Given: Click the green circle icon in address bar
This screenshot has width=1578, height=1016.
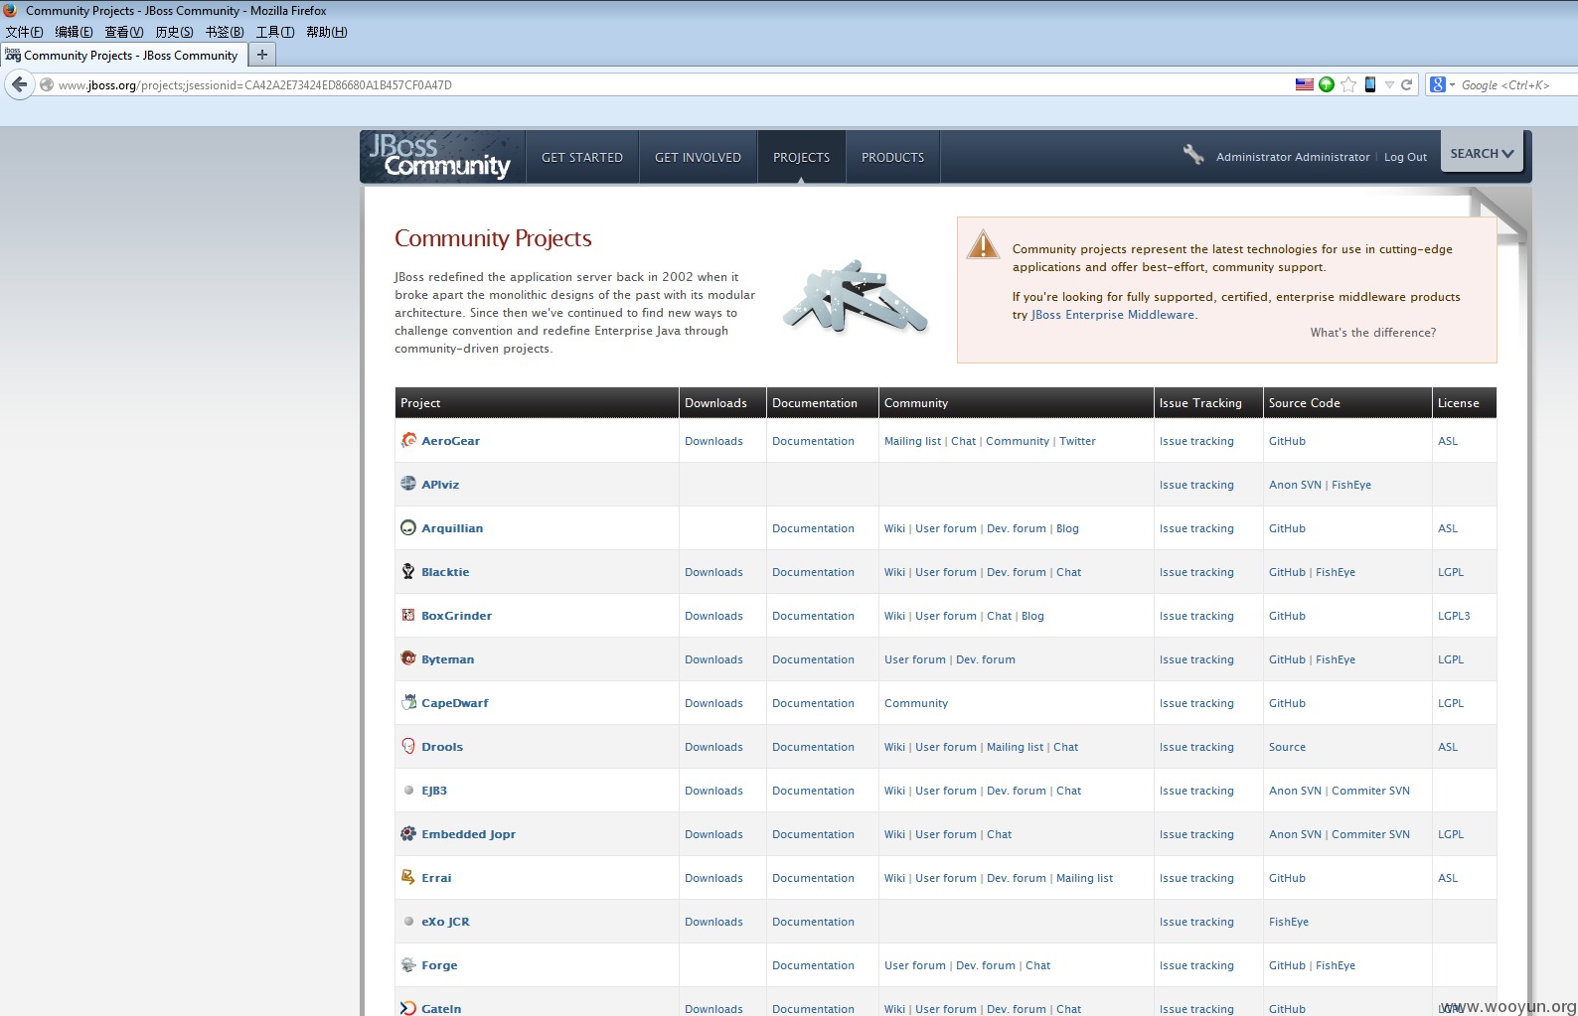Looking at the screenshot, I should tap(1327, 84).
